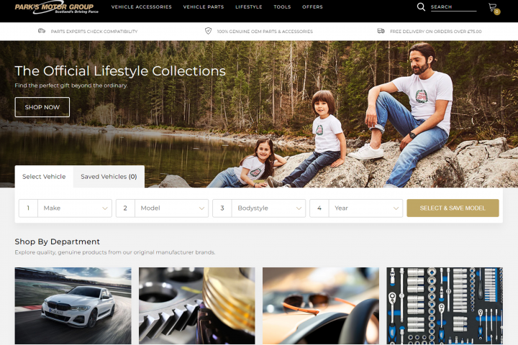518x345 pixels.
Task: Open the socket tool set department thumbnail
Action: [x=445, y=305]
